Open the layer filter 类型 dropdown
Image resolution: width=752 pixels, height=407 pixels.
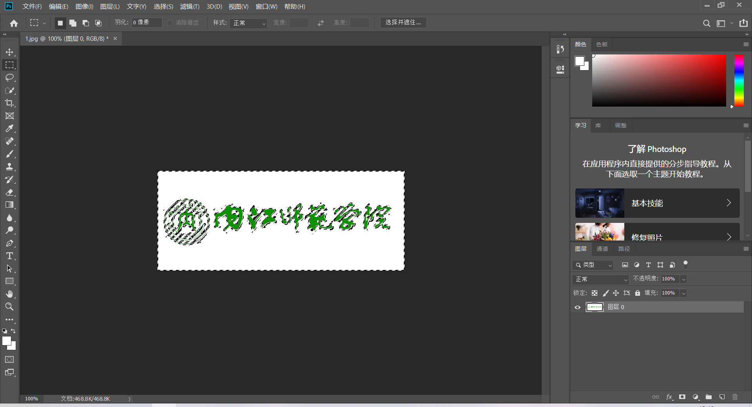point(593,265)
